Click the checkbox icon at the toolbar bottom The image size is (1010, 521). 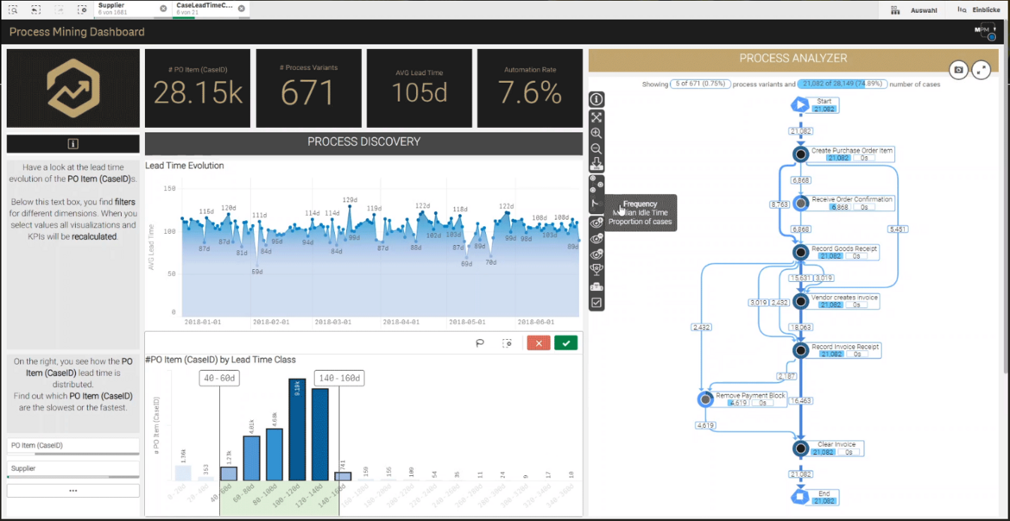point(597,303)
